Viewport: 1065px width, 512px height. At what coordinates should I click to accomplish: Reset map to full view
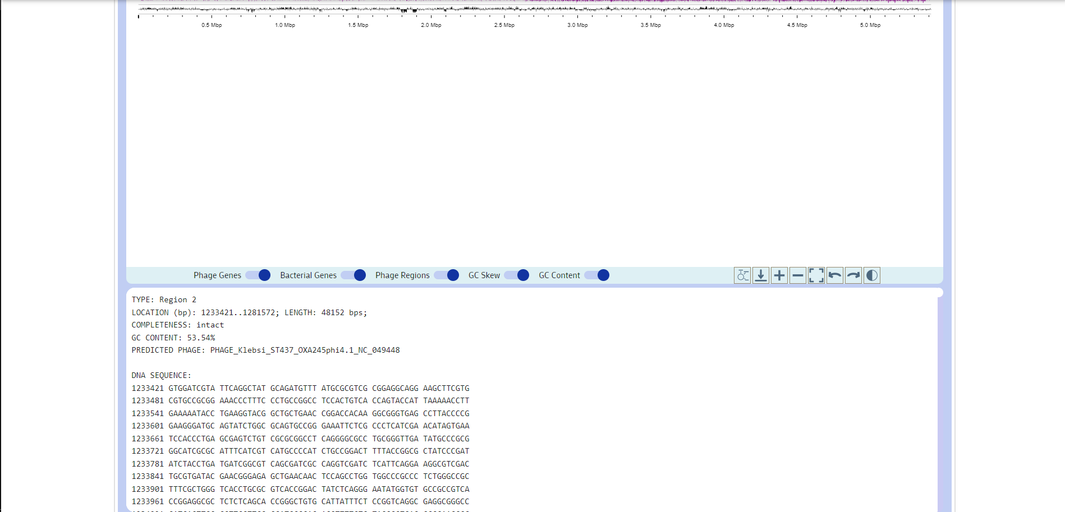click(x=816, y=275)
